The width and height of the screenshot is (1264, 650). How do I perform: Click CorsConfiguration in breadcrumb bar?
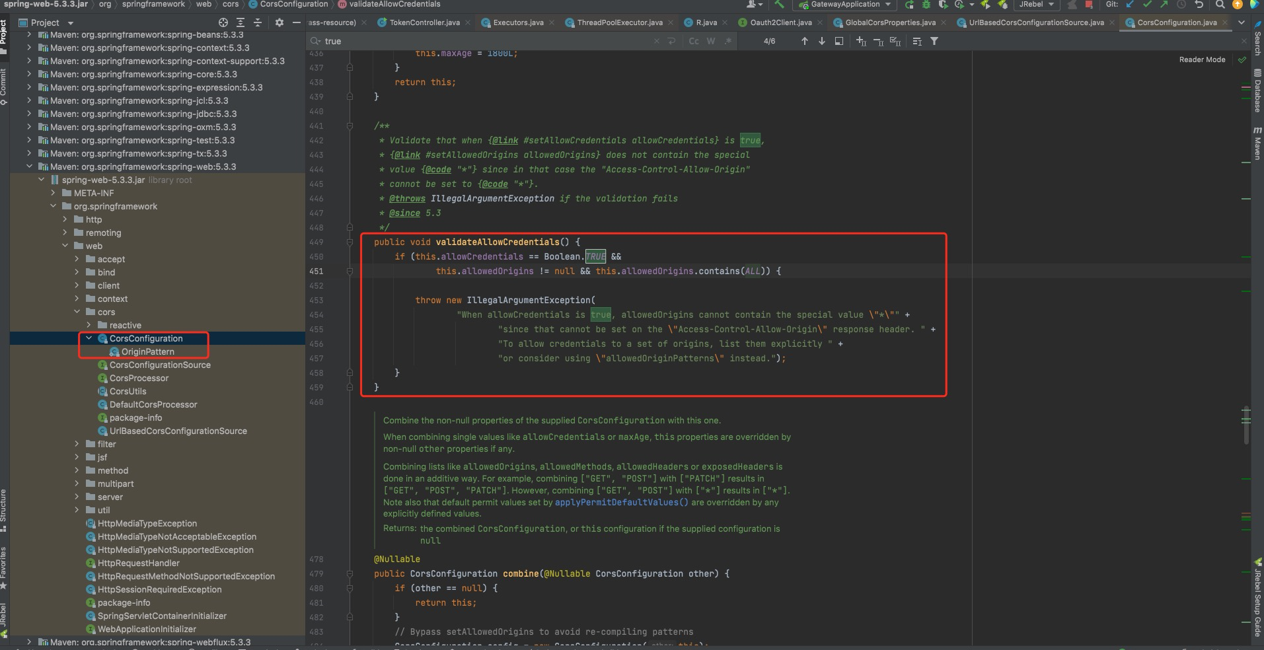[288, 4]
